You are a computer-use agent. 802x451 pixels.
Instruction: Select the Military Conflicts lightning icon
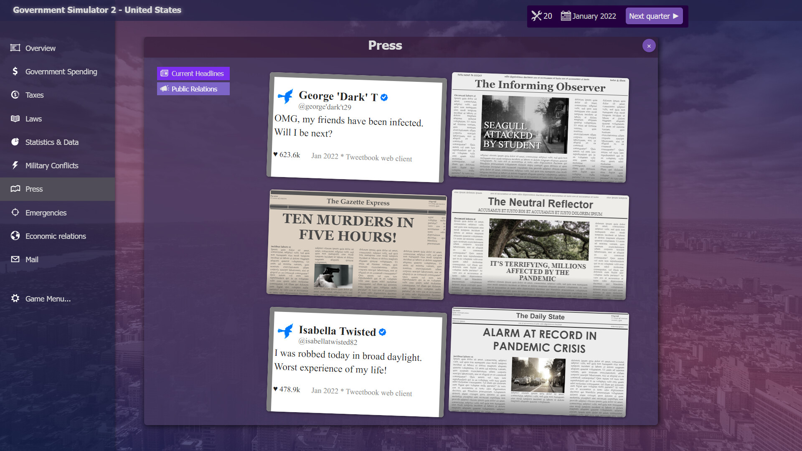click(x=15, y=165)
